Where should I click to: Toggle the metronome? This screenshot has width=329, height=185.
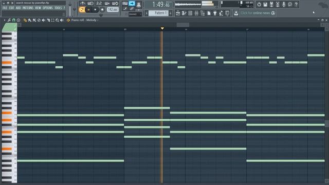pyautogui.click(x=82, y=4)
